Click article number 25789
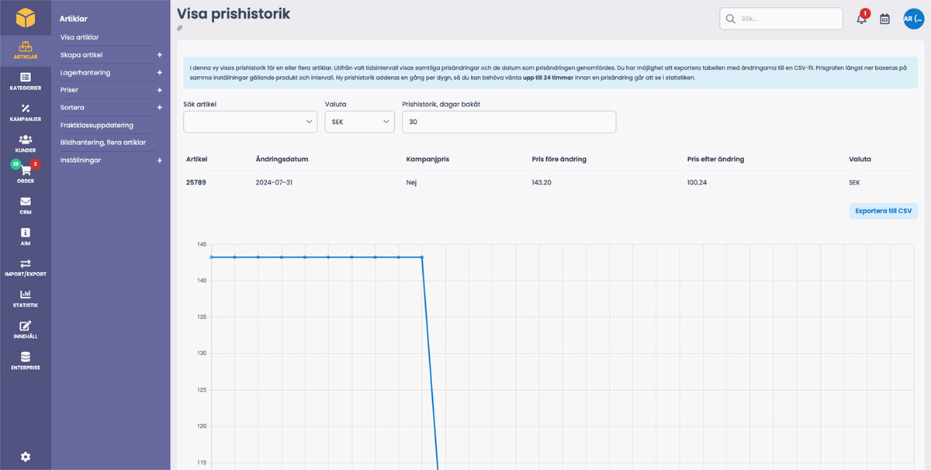The image size is (931, 470). (x=196, y=183)
